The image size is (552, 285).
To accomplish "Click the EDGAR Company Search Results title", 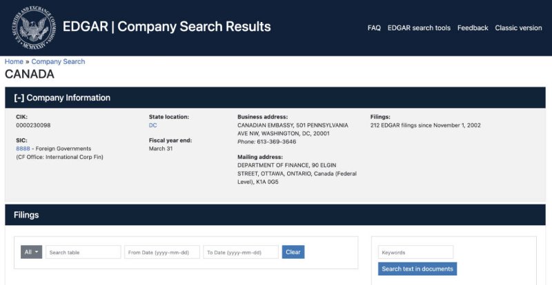I will tap(167, 27).
